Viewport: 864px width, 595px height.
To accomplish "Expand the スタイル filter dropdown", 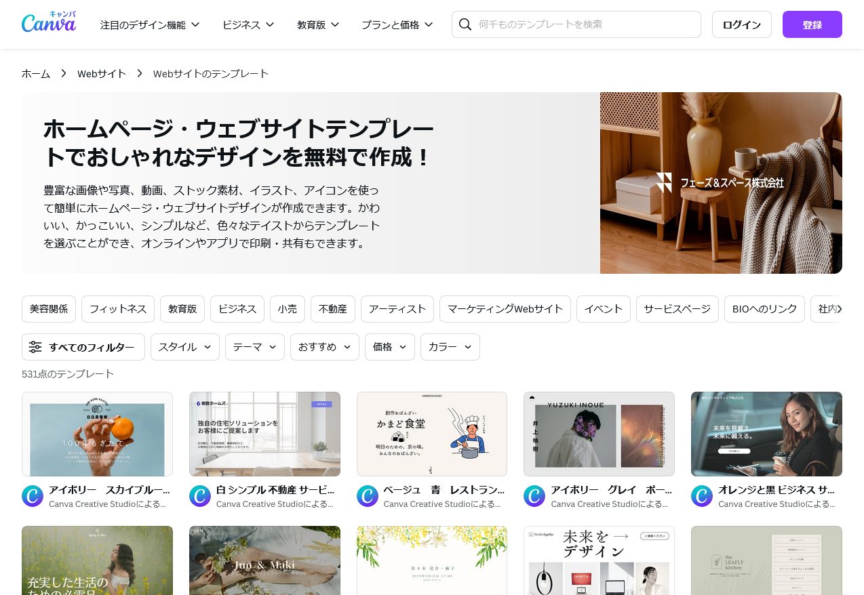I will pos(185,347).
